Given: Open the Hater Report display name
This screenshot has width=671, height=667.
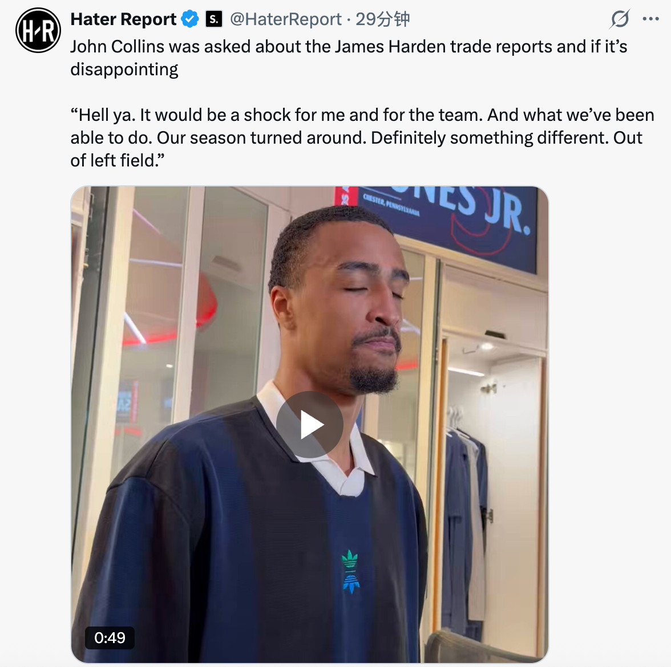Looking at the screenshot, I should point(123,19).
